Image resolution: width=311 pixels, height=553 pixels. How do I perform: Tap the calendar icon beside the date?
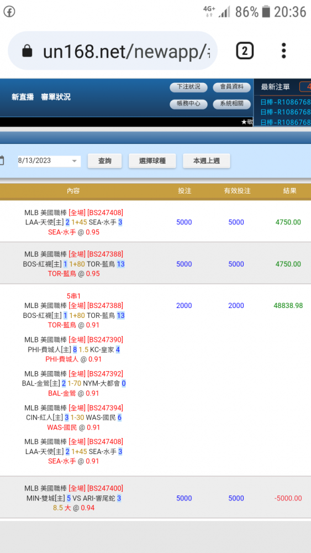pyautogui.click(x=2, y=161)
